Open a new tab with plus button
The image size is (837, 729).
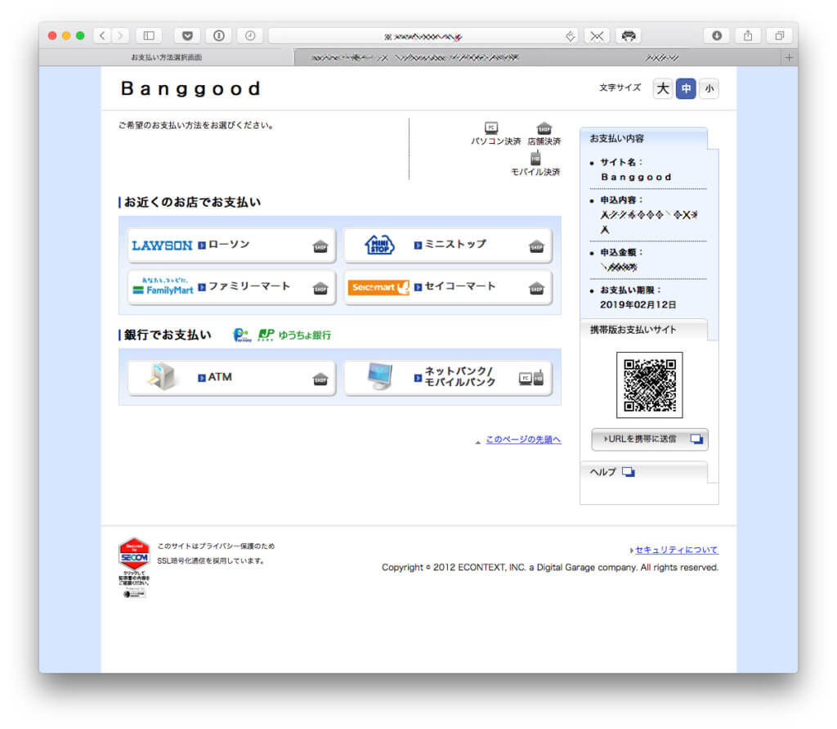click(x=789, y=58)
